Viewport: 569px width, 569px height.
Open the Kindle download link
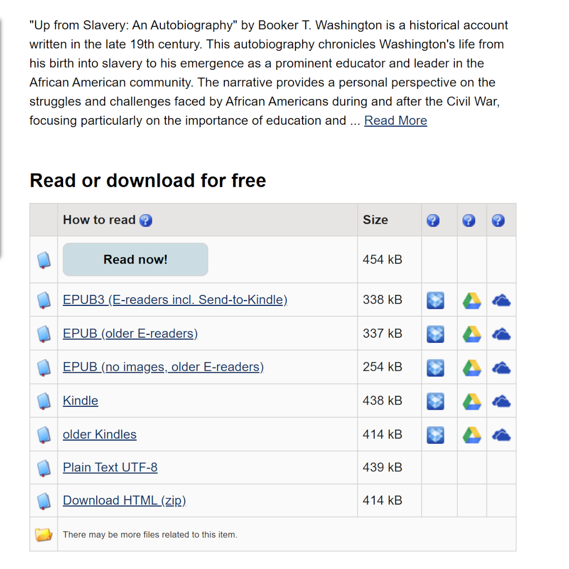click(x=81, y=401)
